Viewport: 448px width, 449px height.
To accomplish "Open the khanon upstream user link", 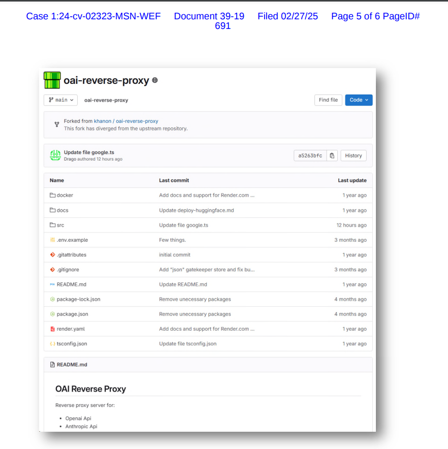I will [103, 121].
